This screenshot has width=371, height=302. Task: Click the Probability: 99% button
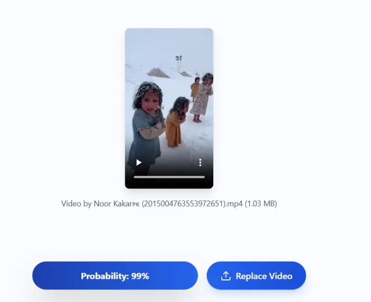[x=115, y=276]
